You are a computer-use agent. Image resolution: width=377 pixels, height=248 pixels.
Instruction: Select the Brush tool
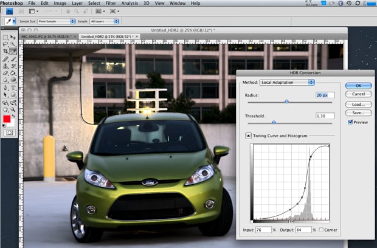pos(13,59)
